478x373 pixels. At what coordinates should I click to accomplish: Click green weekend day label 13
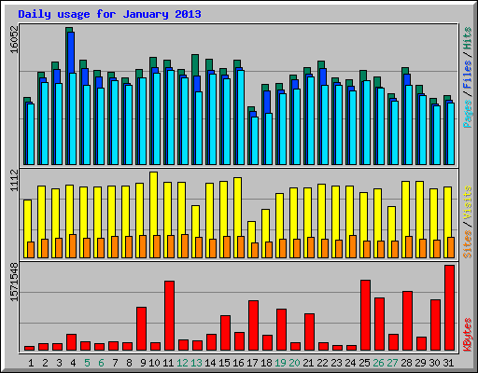[196, 363]
